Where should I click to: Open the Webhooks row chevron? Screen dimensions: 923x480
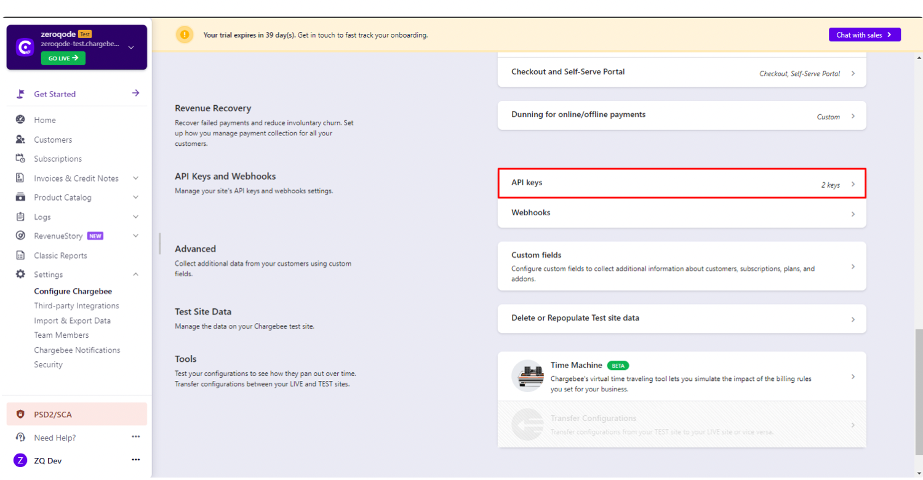(853, 214)
